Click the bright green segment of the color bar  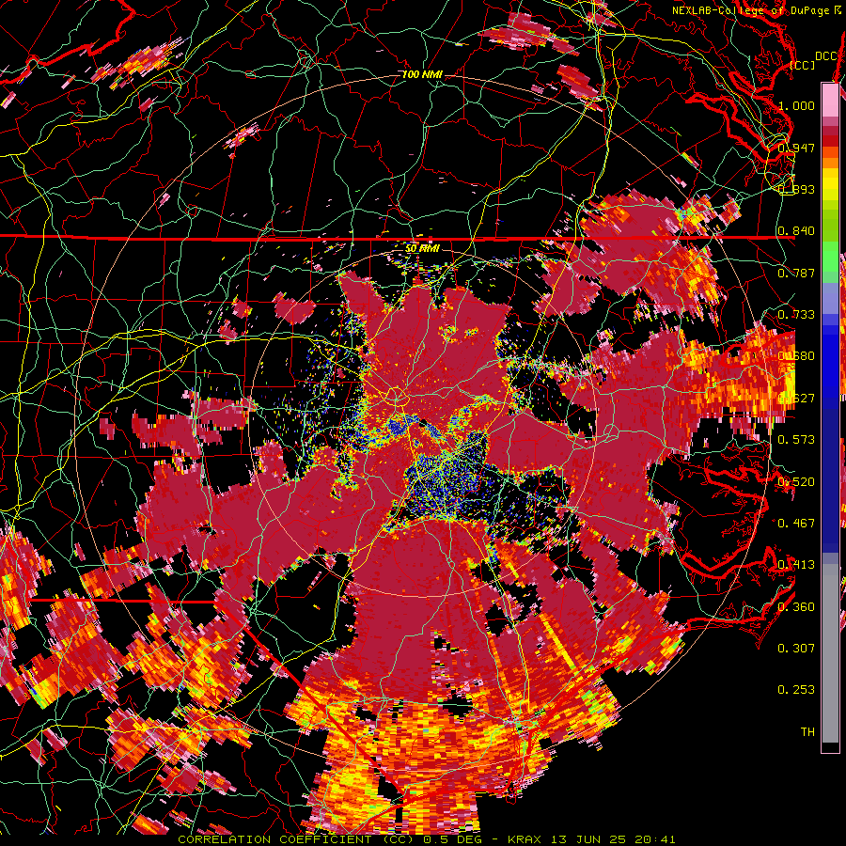pyautogui.click(x=830, y=257)
